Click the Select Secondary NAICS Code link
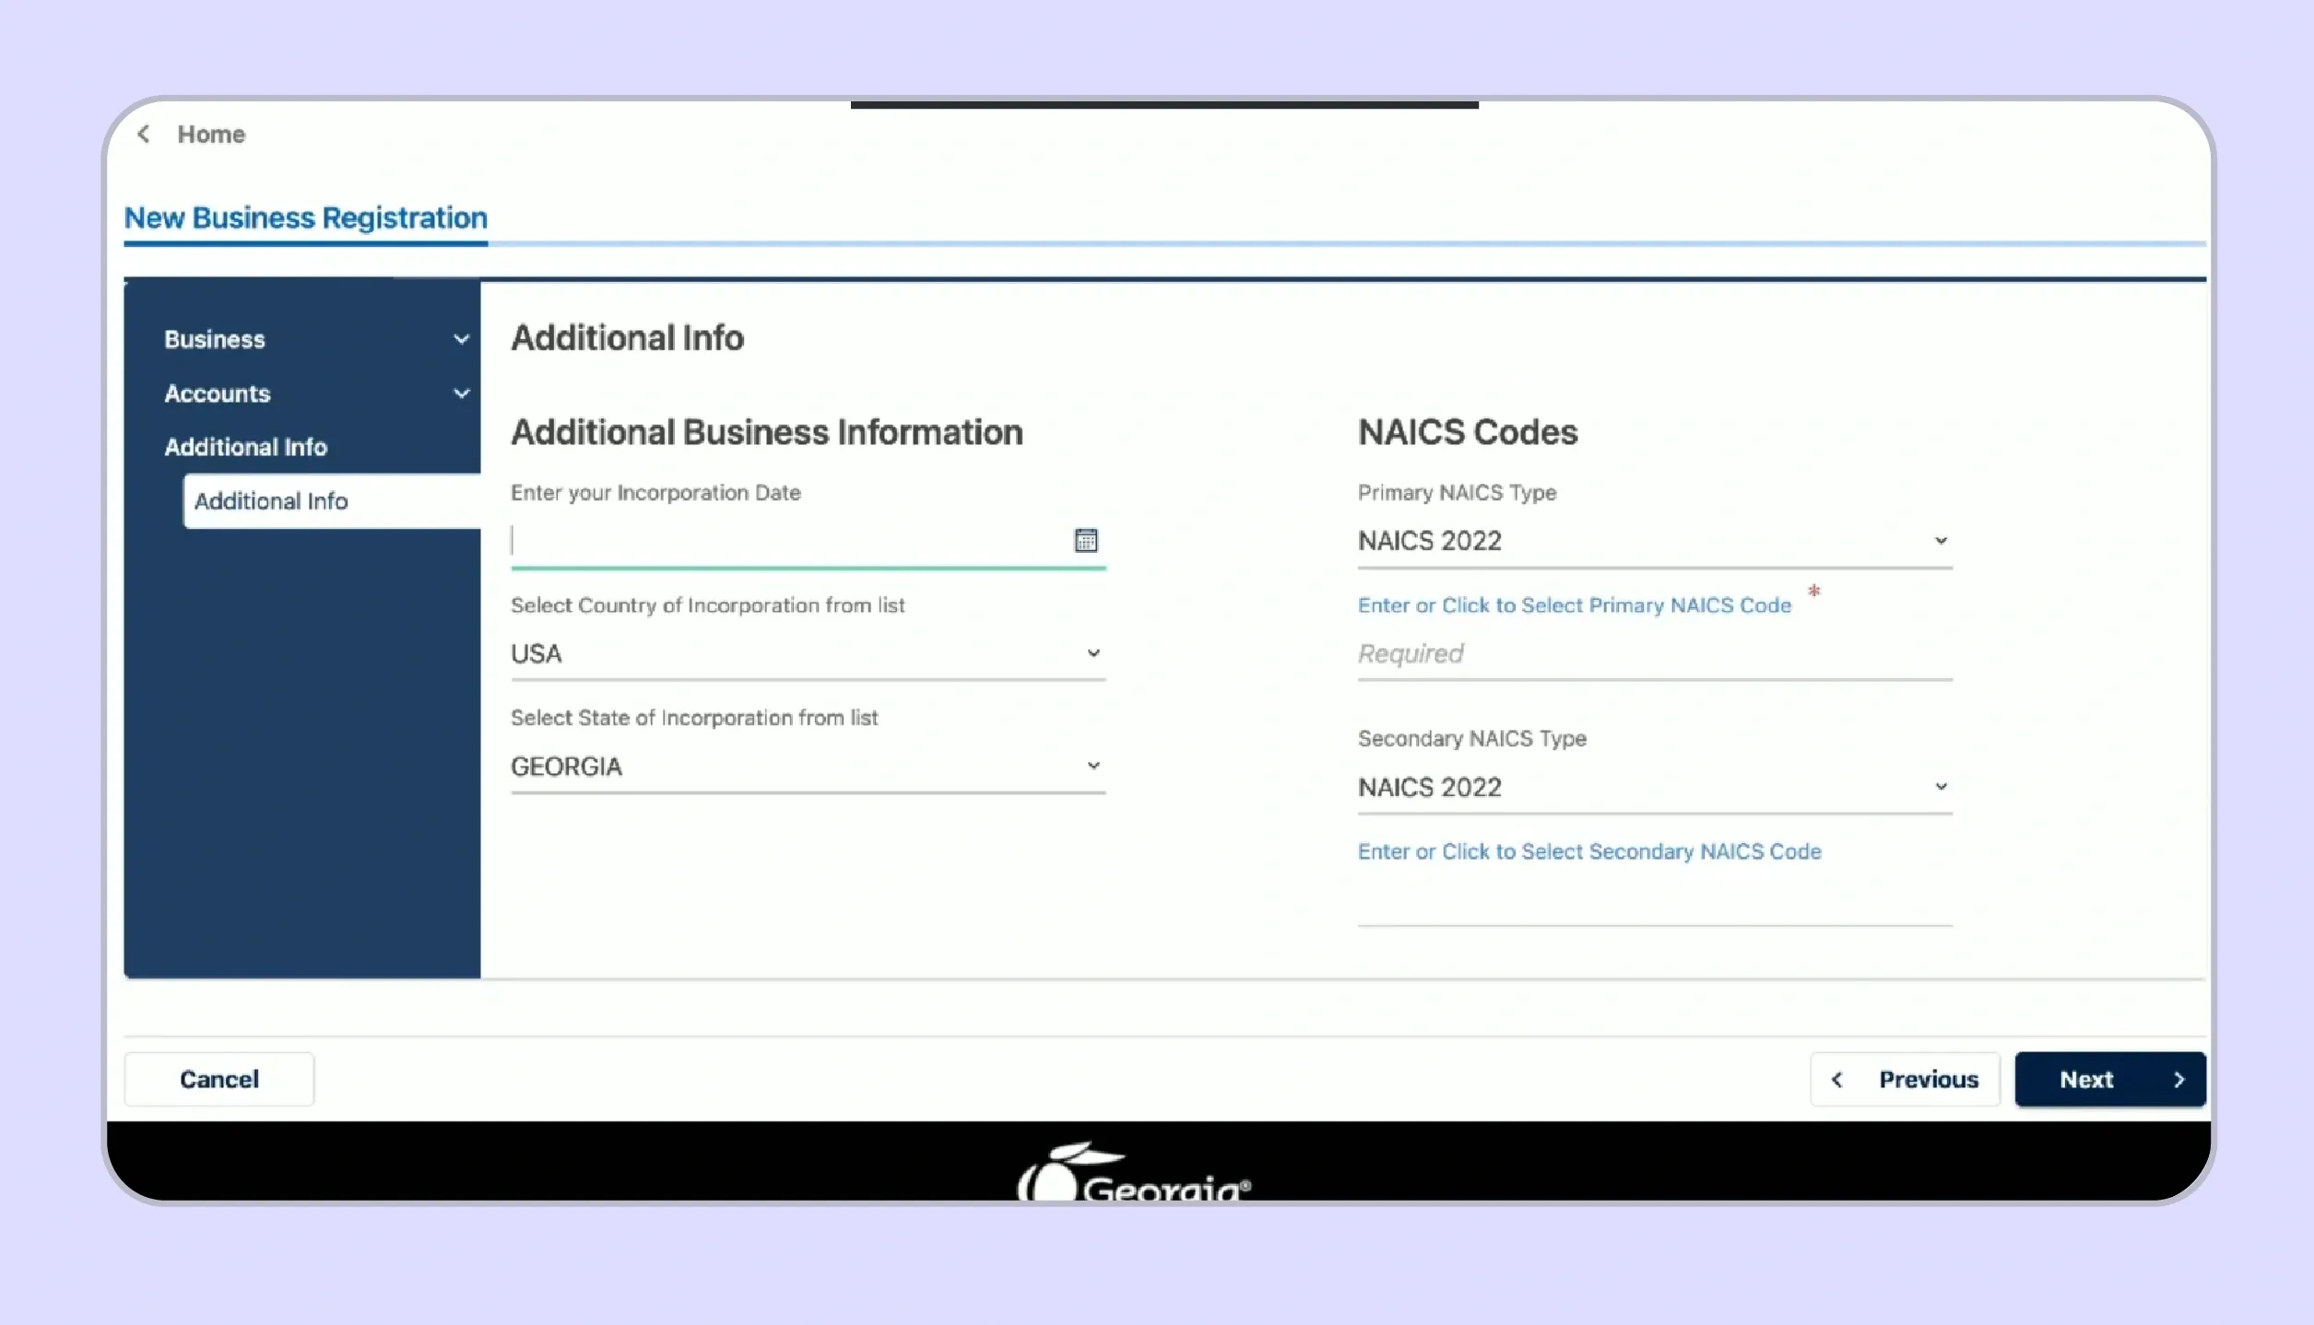The image size is (2314, 1325). (1589, 851)
